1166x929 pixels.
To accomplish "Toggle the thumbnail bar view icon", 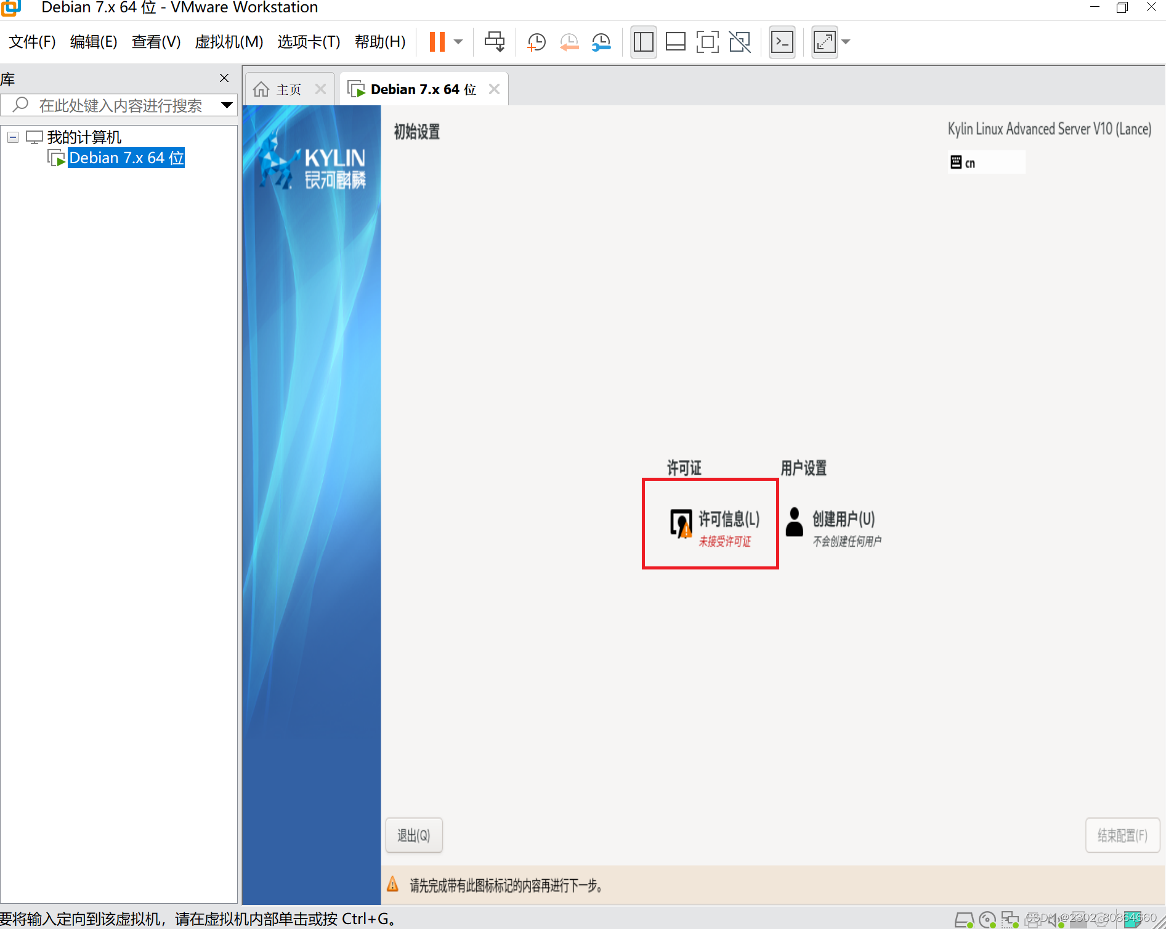I will pyautogui.click(x=676, y=42).
